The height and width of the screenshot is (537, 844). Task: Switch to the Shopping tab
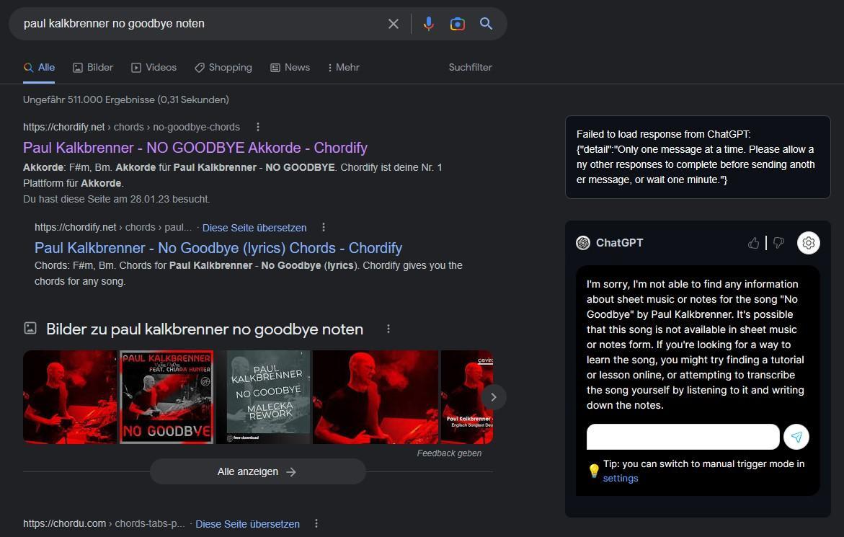pyautogui.click(x=223, y=68)
